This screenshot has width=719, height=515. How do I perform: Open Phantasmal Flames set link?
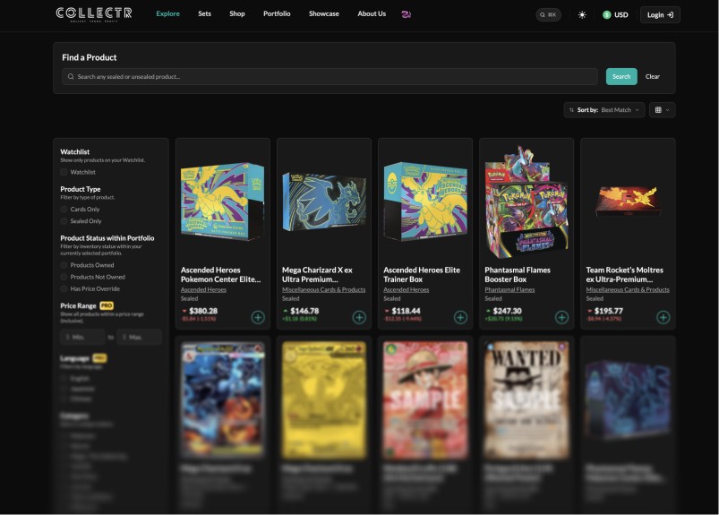coord(509,289)
